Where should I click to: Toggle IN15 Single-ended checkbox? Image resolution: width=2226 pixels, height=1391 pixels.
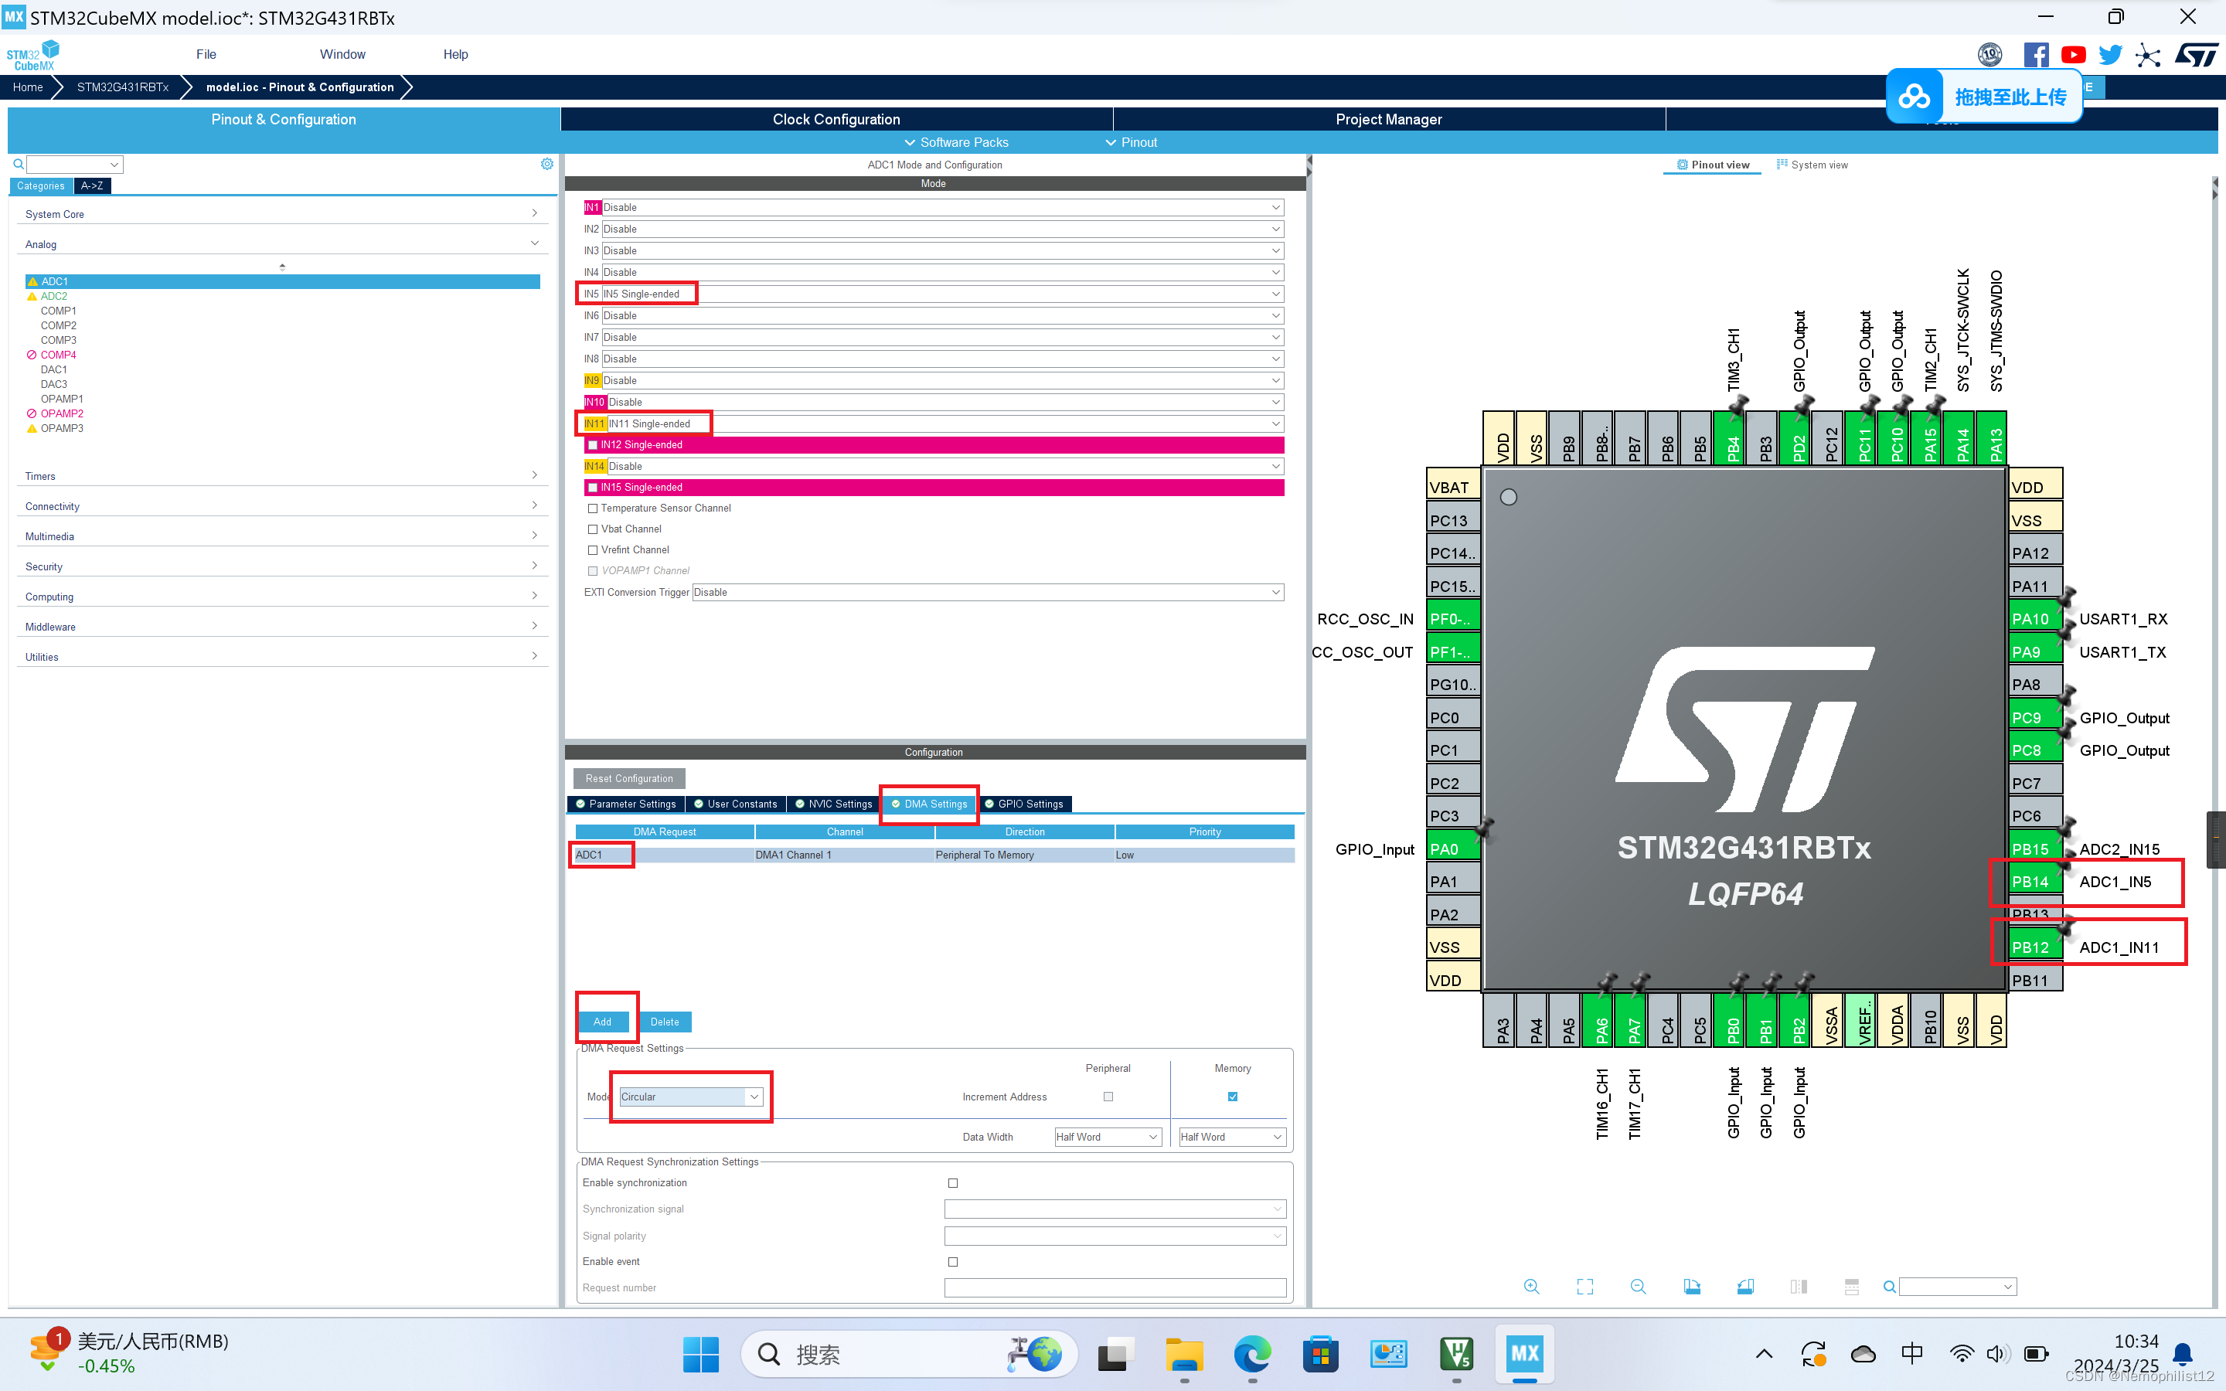pos(592,488)
